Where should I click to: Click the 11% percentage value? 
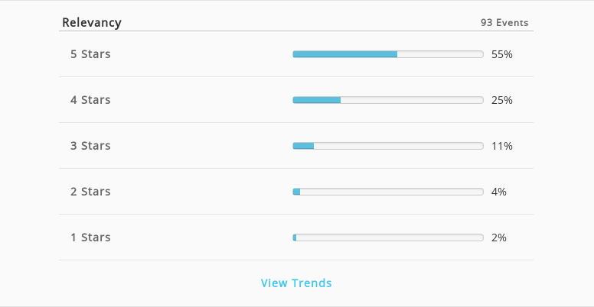[x=502, y=146]
